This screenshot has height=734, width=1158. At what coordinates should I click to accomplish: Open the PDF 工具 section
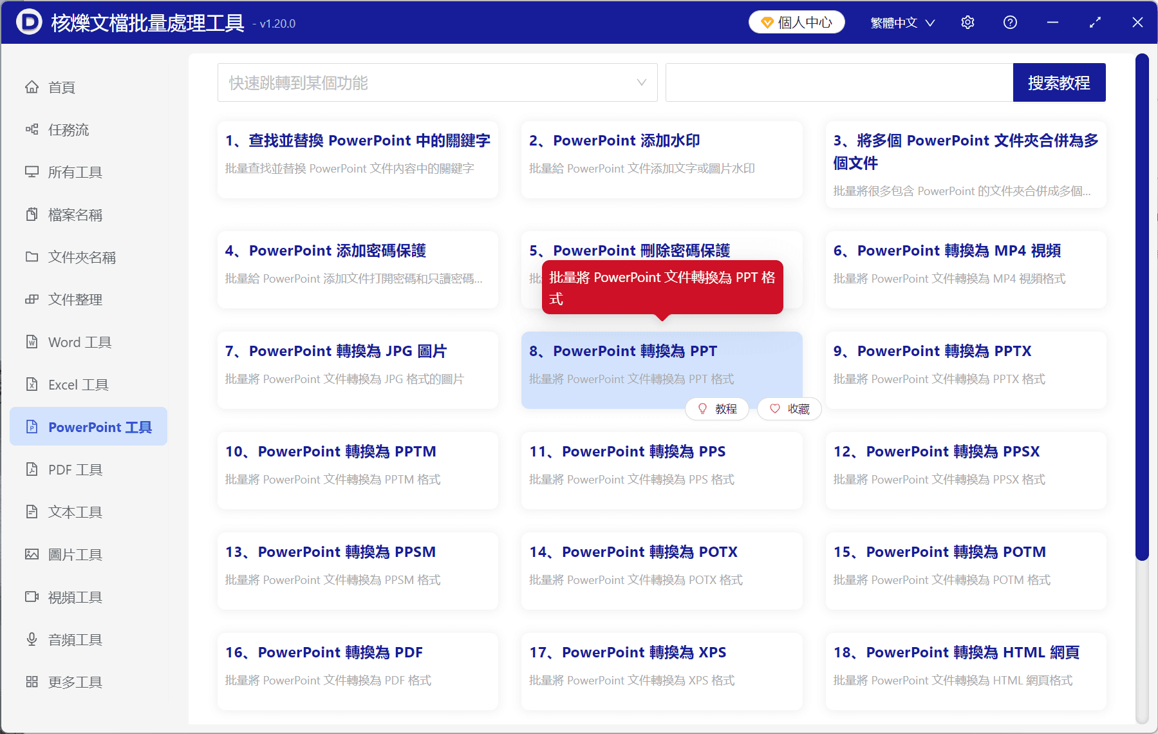pos(73,469)
